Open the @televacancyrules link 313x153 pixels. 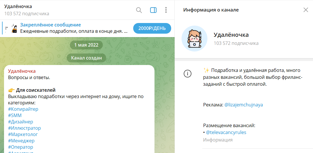point(226,133)
